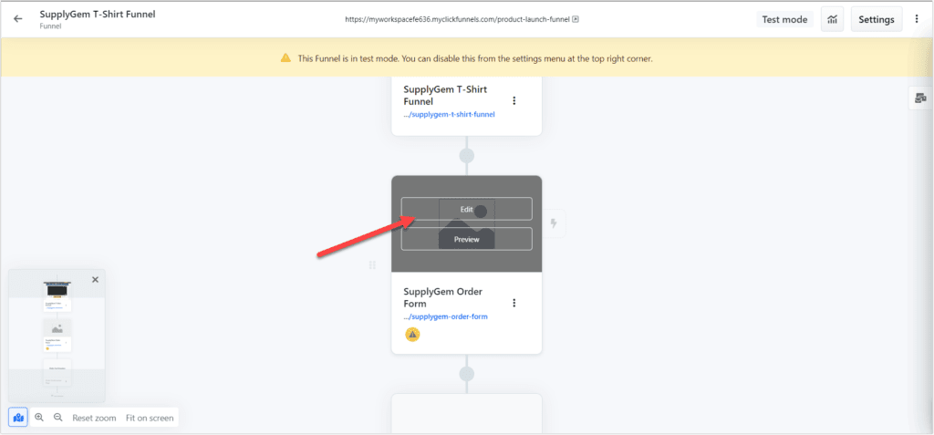Open the .../supplygem-order-form link
The image size is (934, 435).
[445, 316]
